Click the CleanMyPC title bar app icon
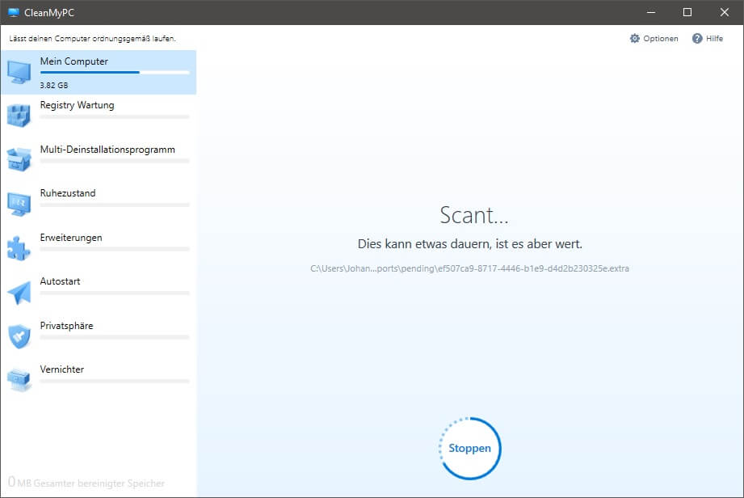Screen dimensions: 744x498 [x=13, y=12]
